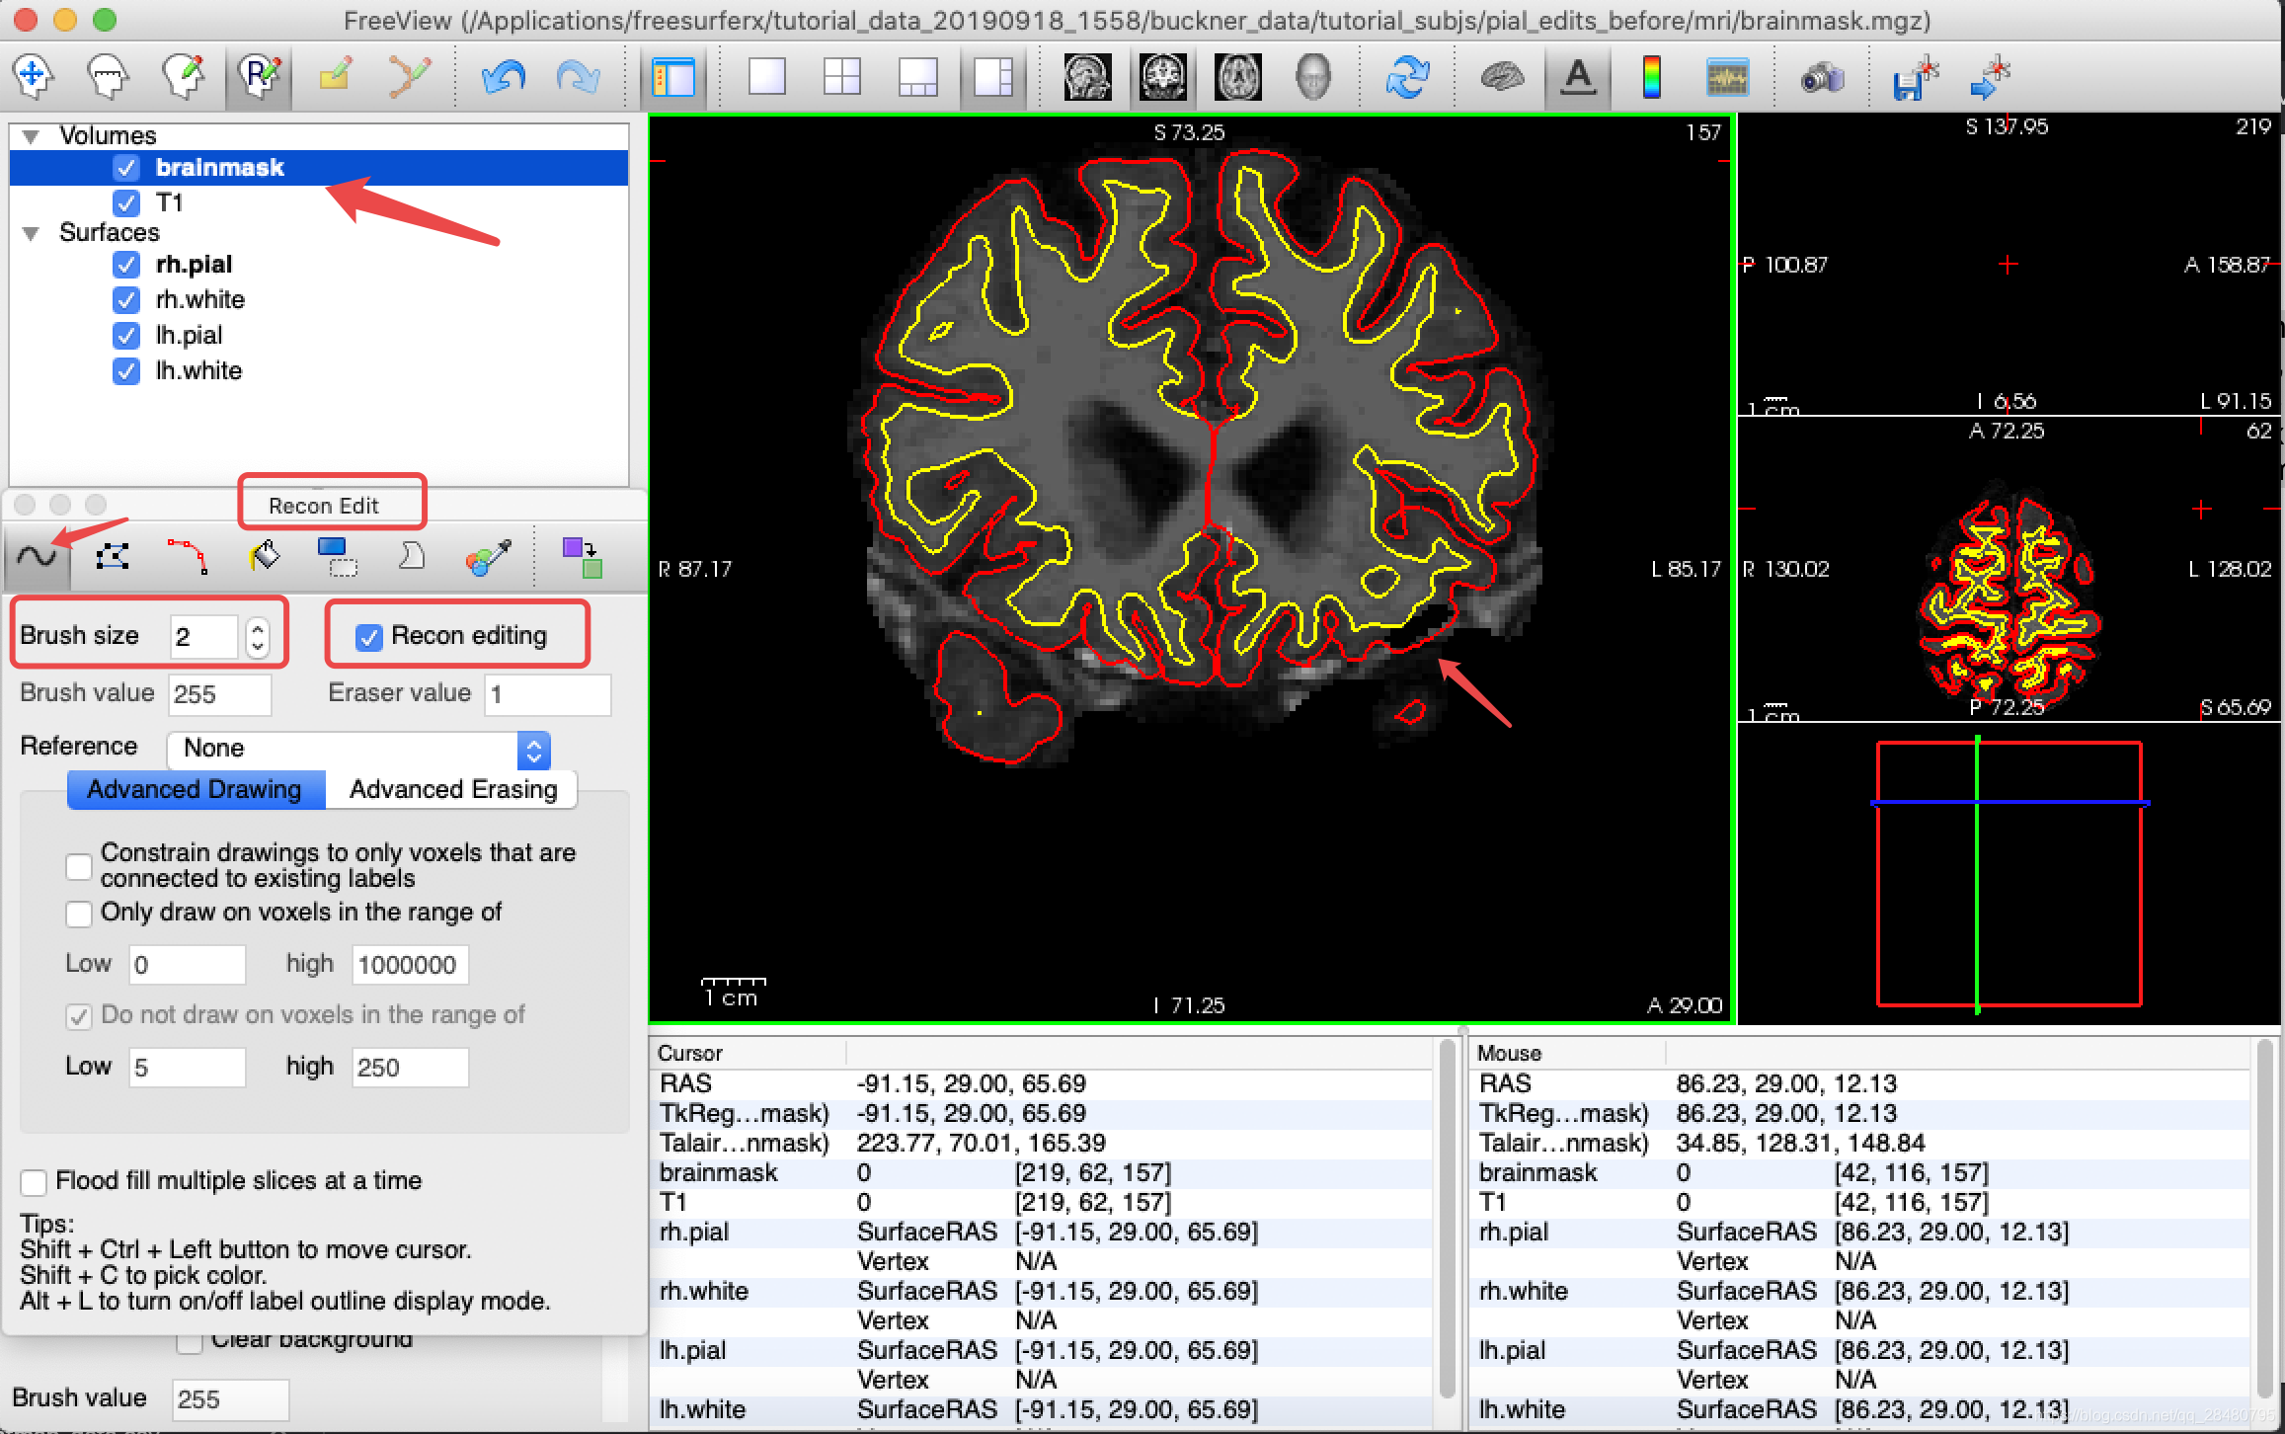Select the freehand drawing tool
This screenshot has width=2285, height=1434.
pyautogui.click(x=38, y=555)
